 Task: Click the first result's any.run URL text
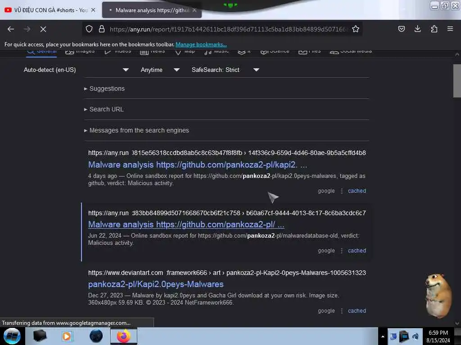click(227, 153)
